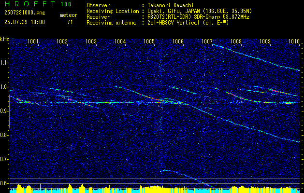Click the date stamp 25.07.29 10:00
The width and height of the screenshot is (304, 193).
click(x=25, y=22)
